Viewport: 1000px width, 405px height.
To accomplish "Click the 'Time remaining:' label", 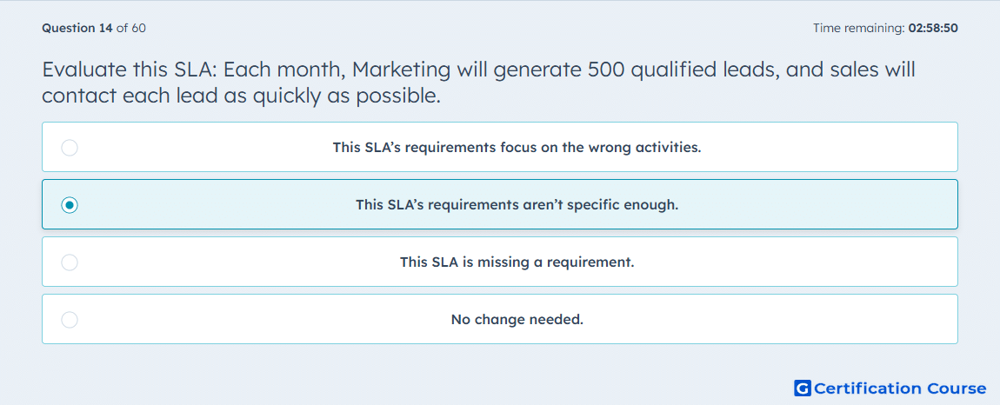I will click(858, 28).
